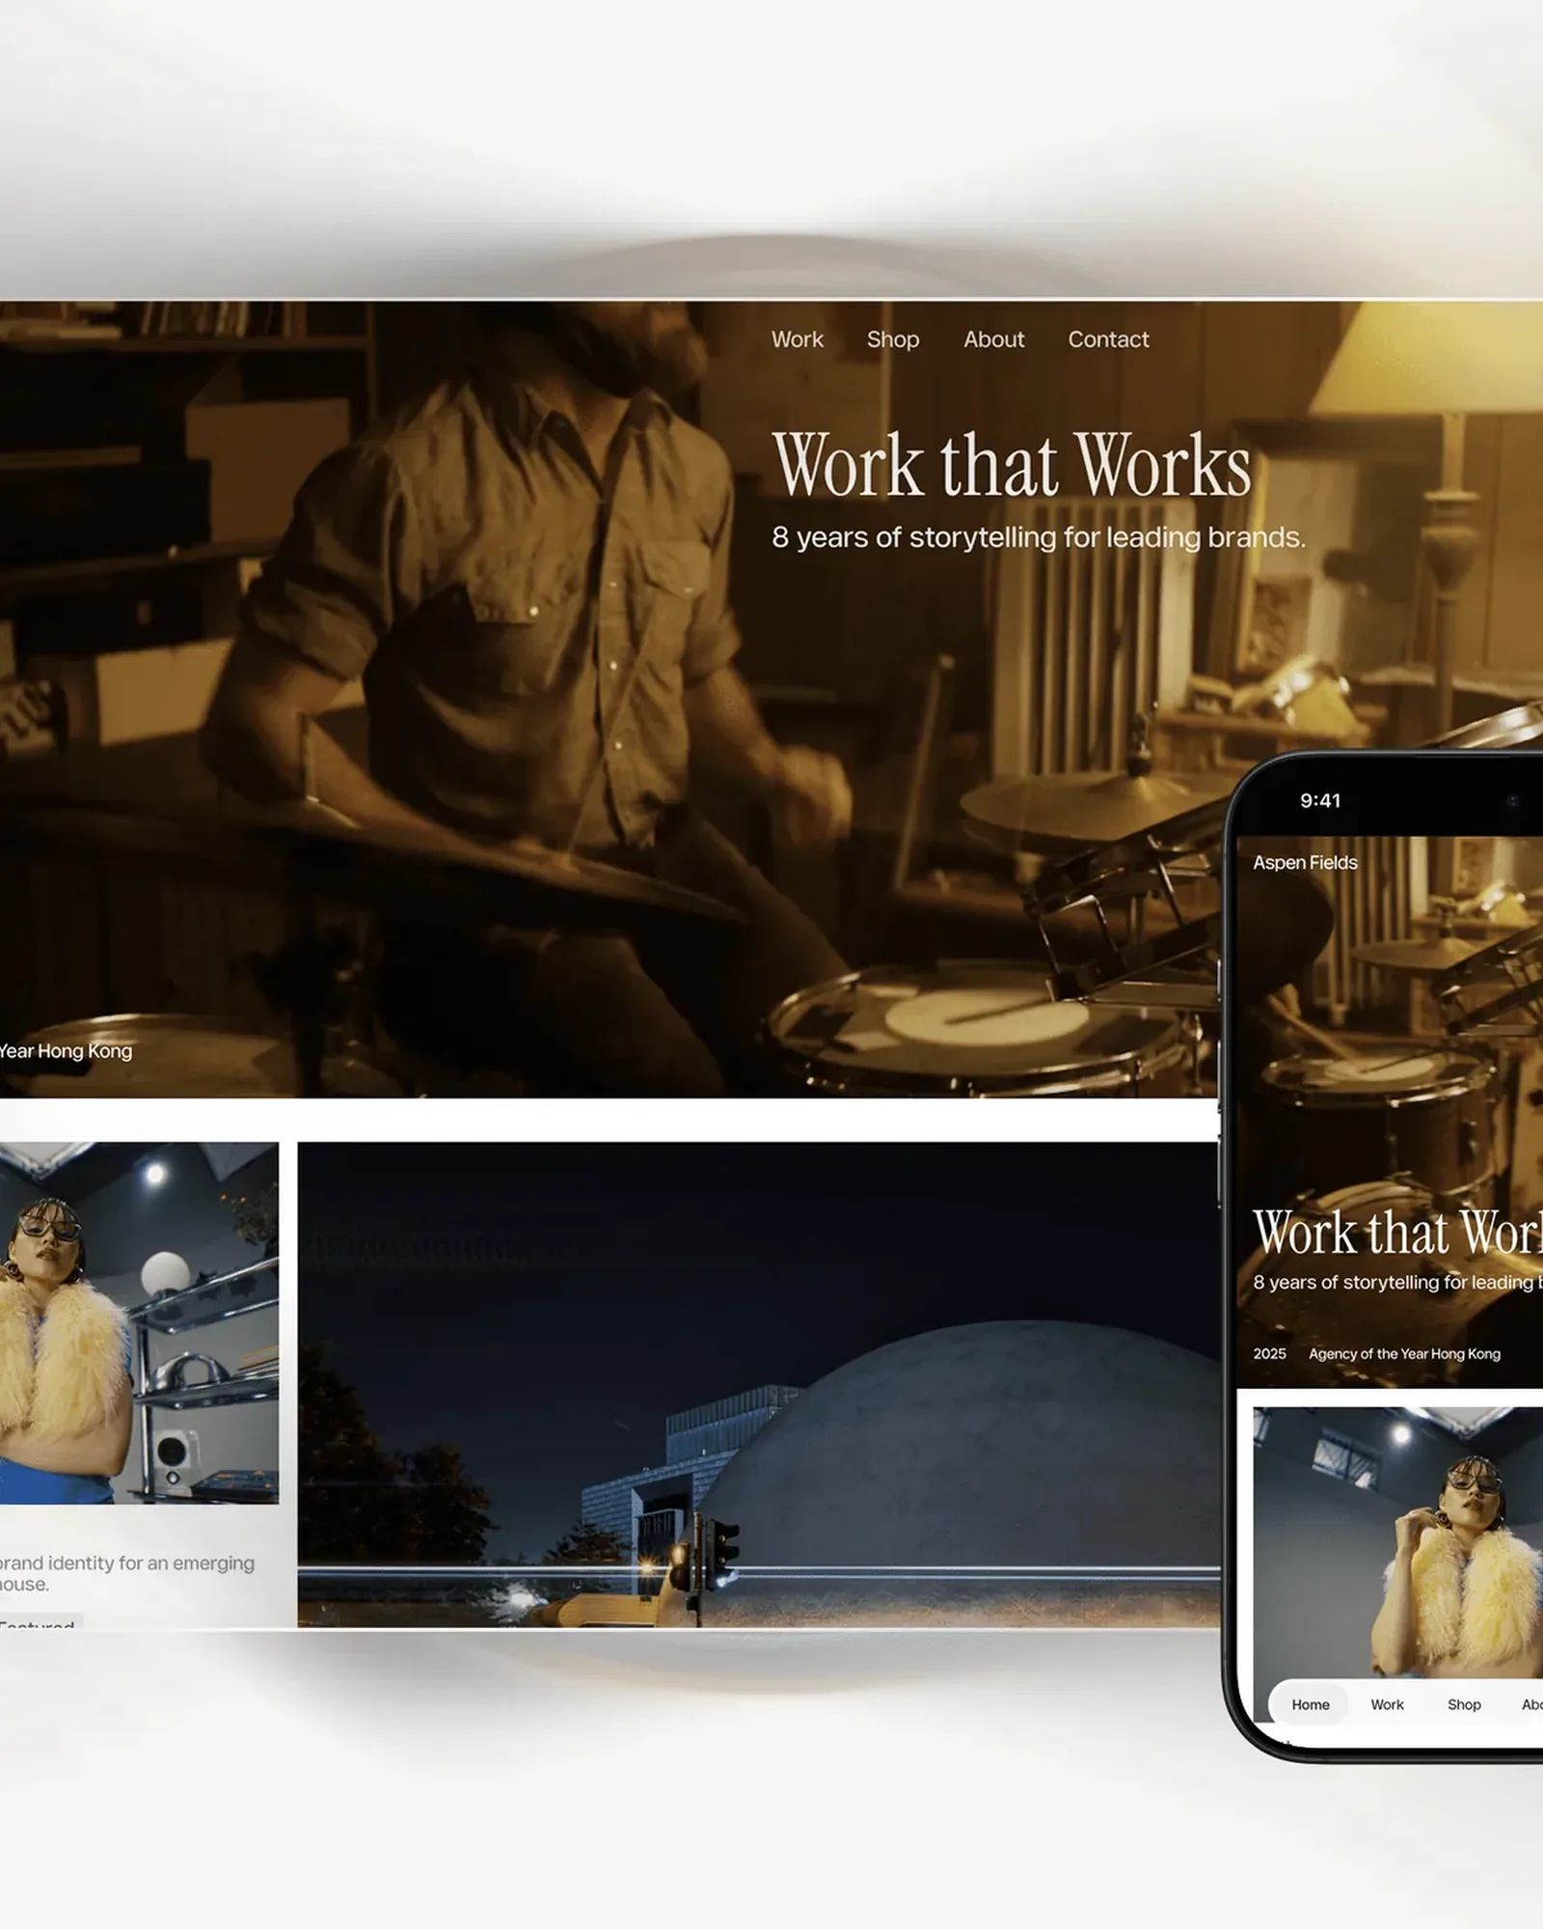Click the 'Work that Works' desktop headline

[x=1012, y=465]
